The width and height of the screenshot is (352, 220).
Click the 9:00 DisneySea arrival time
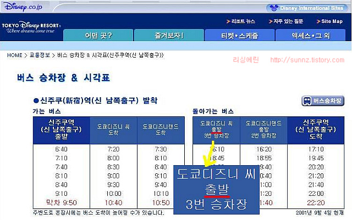point(113,176)
